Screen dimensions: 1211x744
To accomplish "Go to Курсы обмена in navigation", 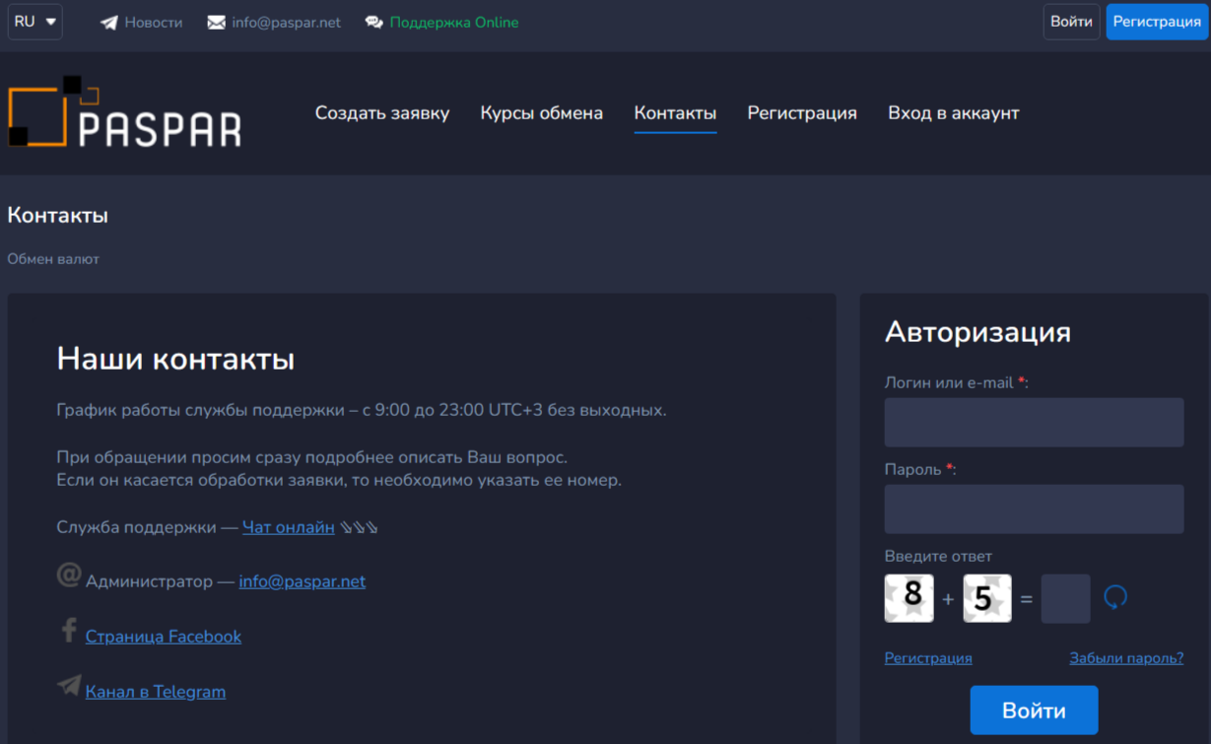I will point(541,113).
